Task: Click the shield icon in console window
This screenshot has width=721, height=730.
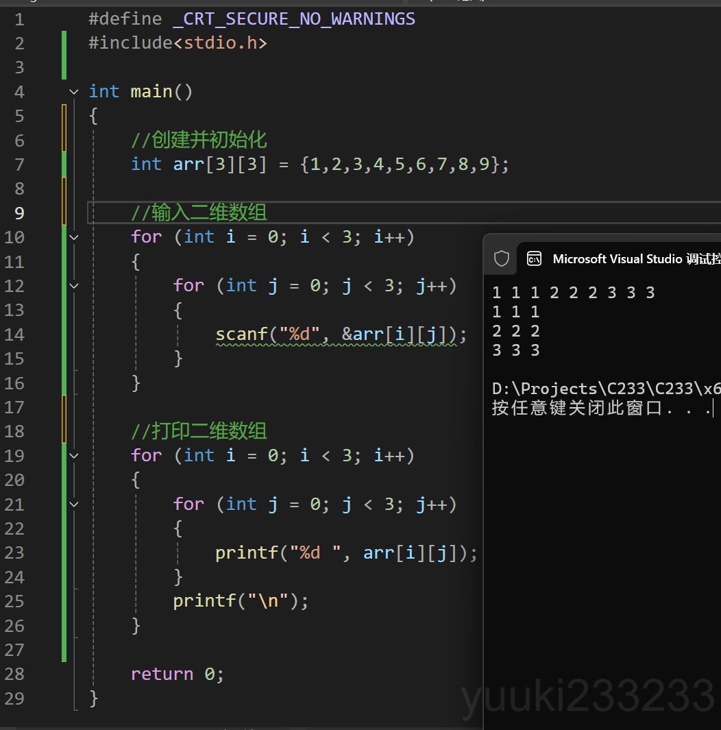Action: coord(501,258)
